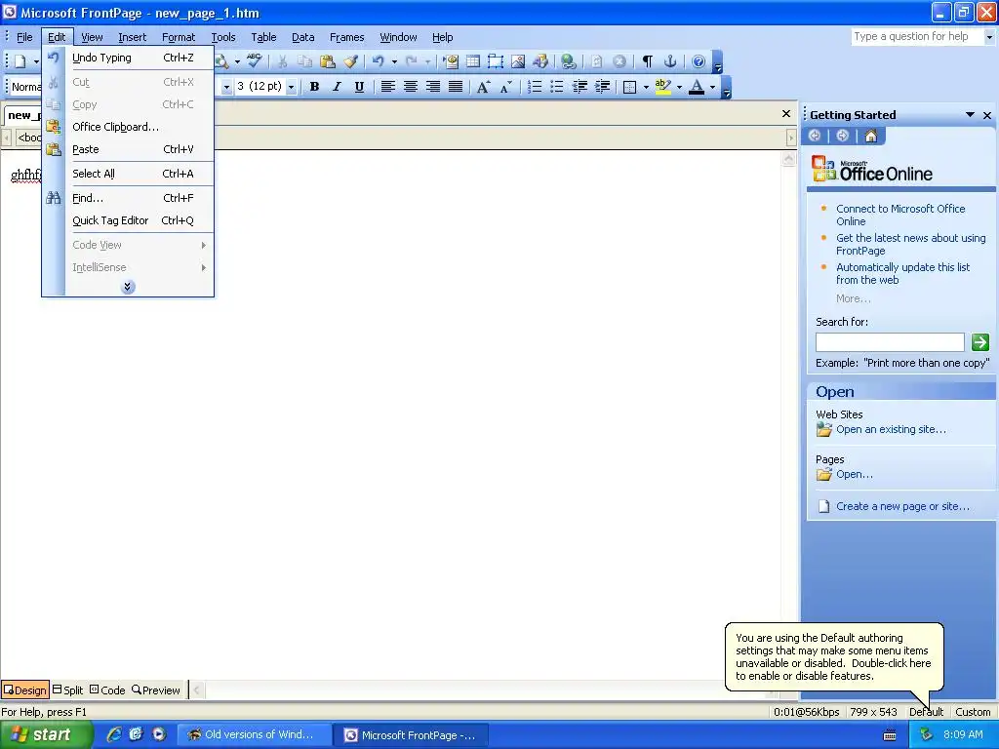Click the green Start searching arrow button
This screenshot has height=749, width=999.
(x=979, y=342)
